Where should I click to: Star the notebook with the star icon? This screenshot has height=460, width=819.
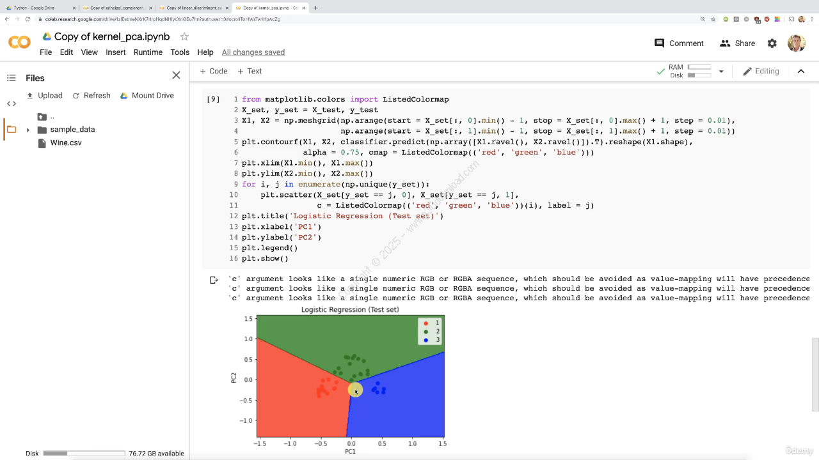pos(184,37)
